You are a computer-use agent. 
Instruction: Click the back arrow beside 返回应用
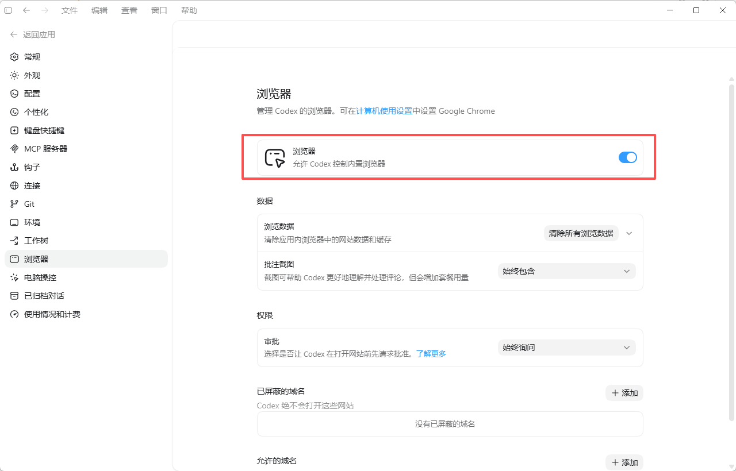coord(14,34)
